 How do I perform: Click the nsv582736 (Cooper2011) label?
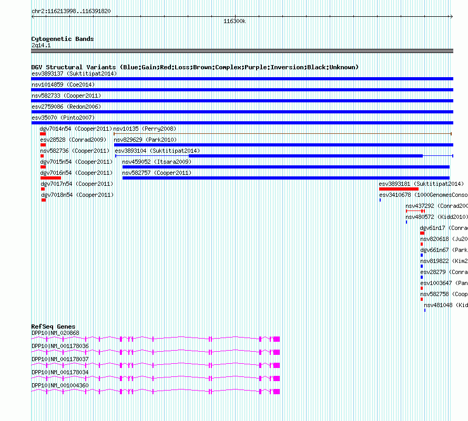tap(75, 151)
